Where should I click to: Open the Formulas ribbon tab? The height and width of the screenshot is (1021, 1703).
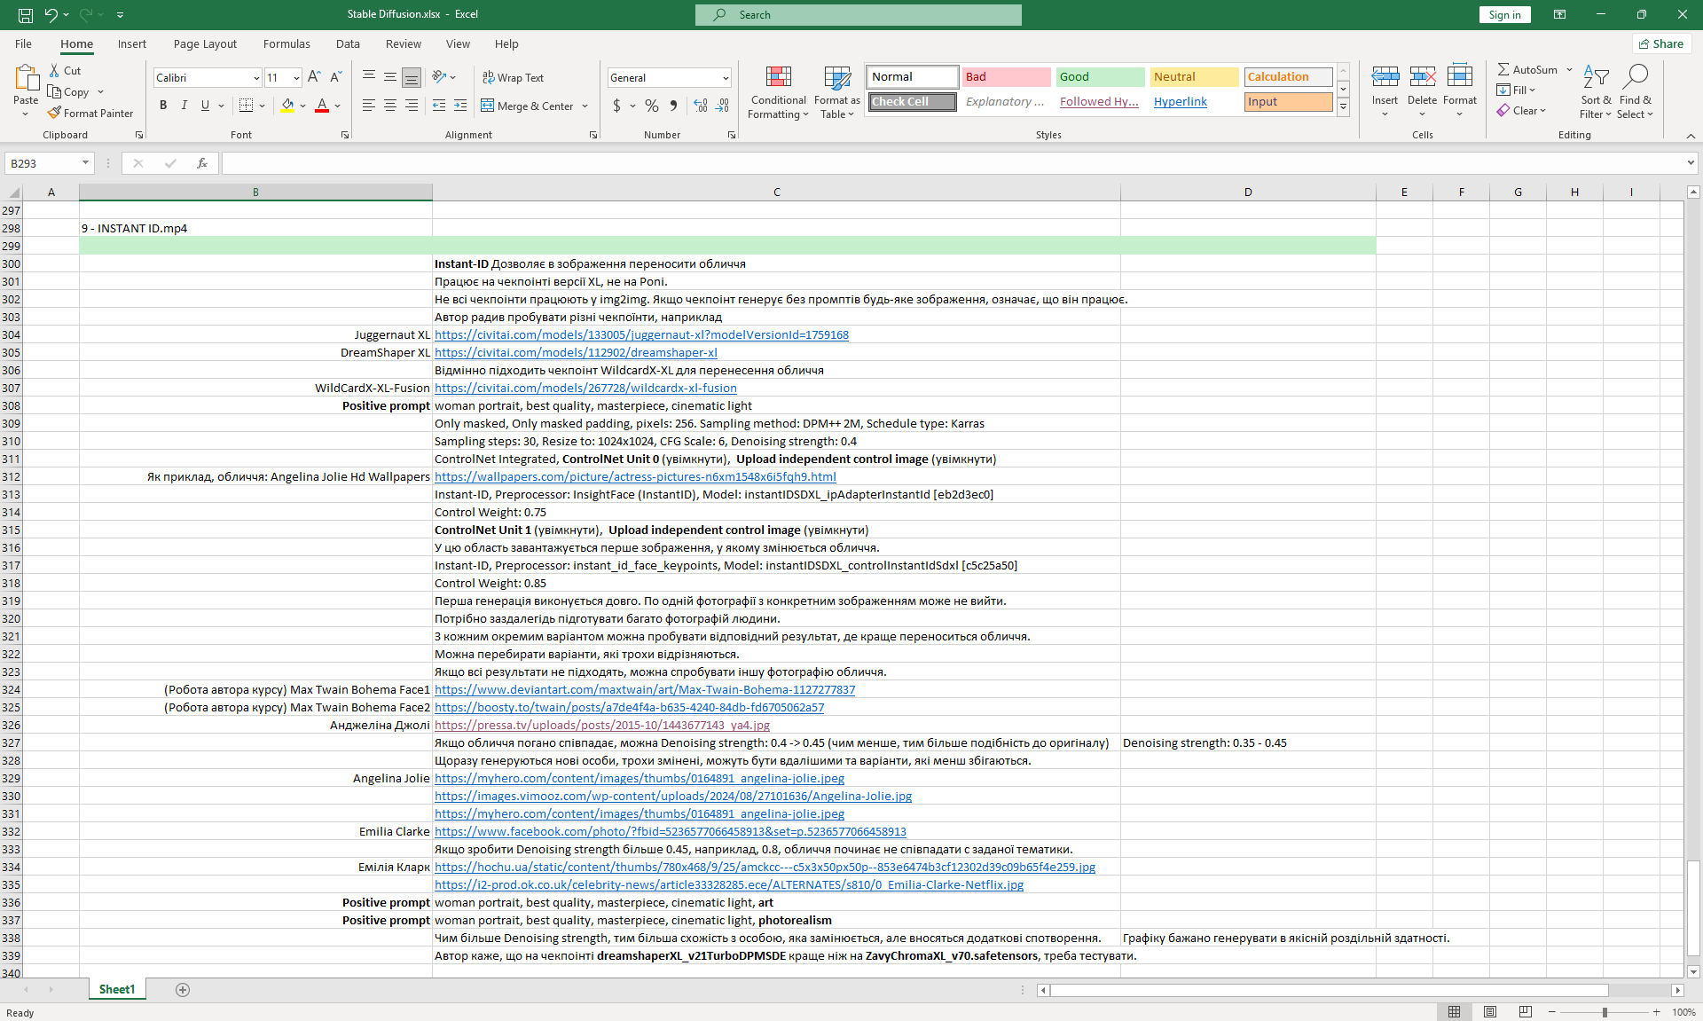(286, 43)
